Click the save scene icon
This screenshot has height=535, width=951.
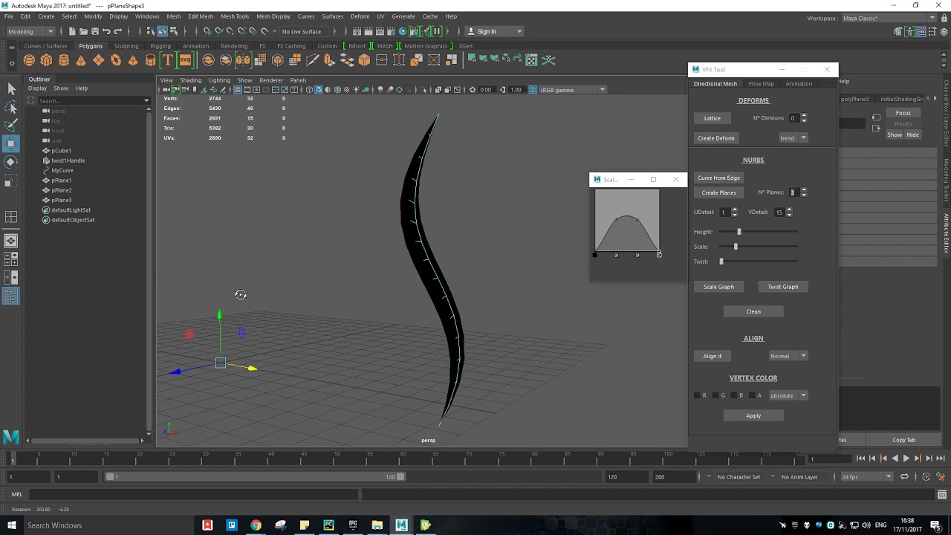pyautogui.click(x=94, y=31)
